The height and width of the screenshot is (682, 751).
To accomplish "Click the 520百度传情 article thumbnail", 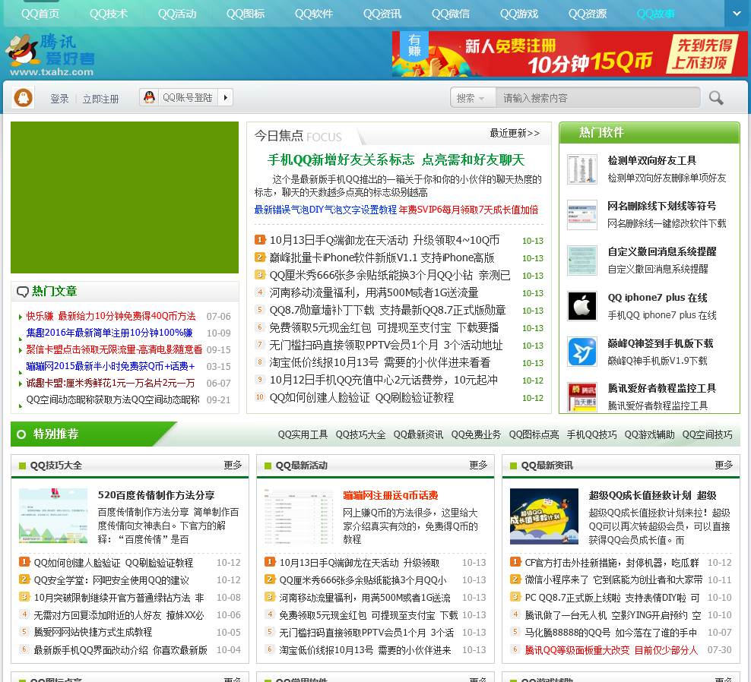I will tap(53, 516).
